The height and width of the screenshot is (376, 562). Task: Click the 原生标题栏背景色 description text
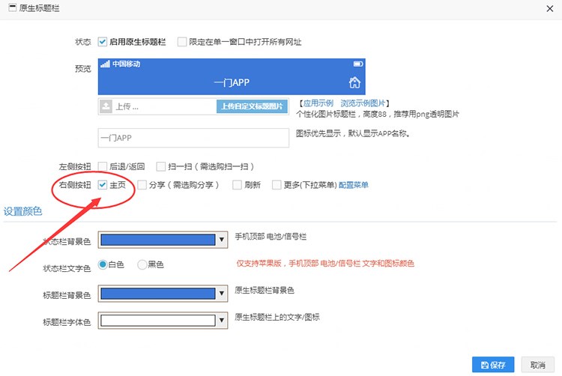[265, 290]
